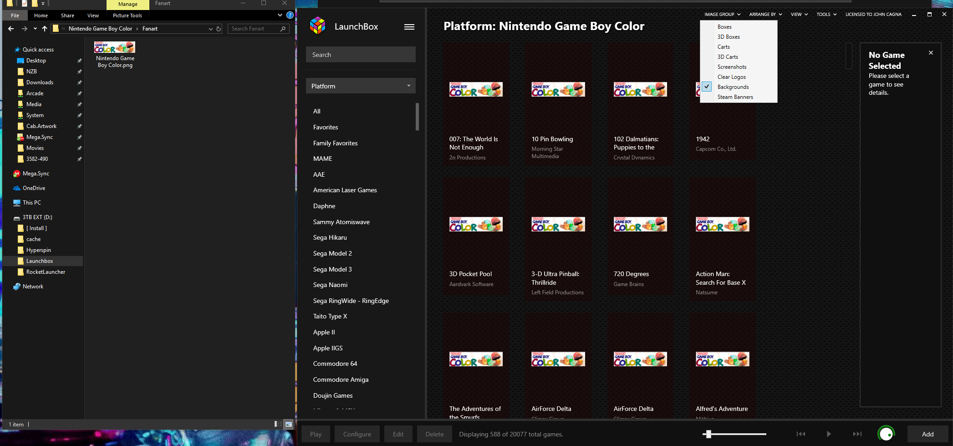Click the LaunchBox cube logo

(317, 26)
